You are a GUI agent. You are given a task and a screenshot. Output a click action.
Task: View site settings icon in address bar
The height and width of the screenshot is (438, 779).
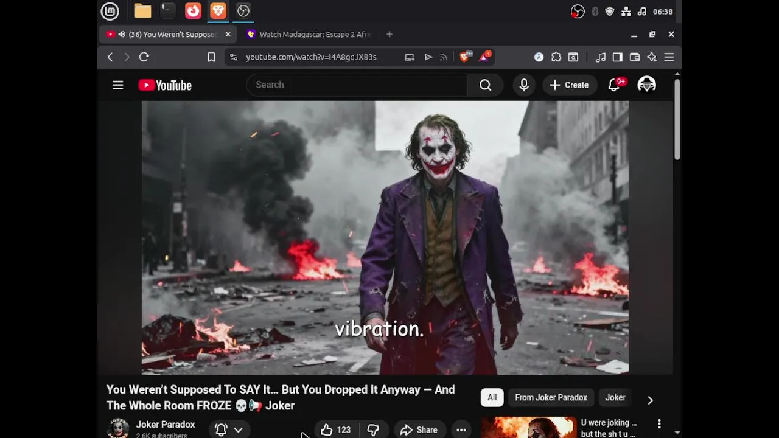pos(233,57)
